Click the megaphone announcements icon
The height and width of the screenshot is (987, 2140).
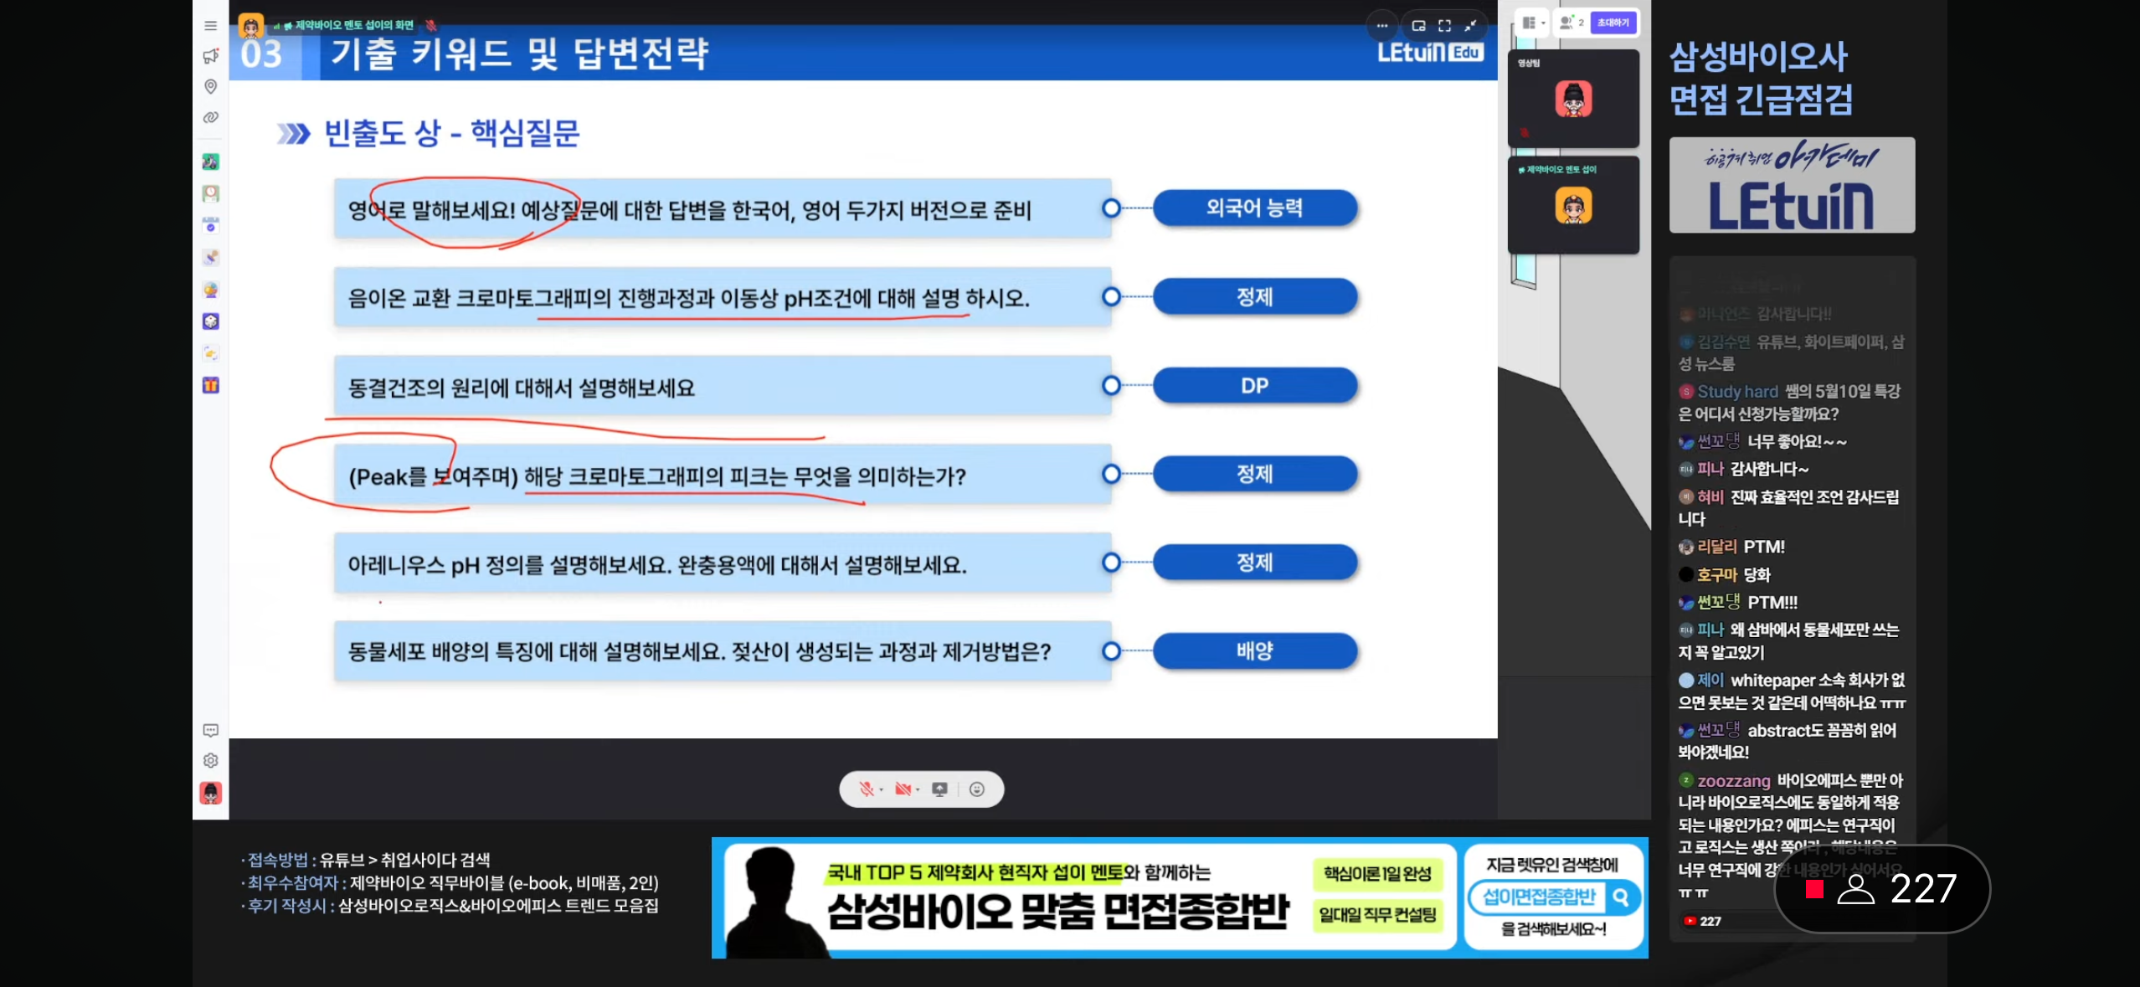[210, 56]
